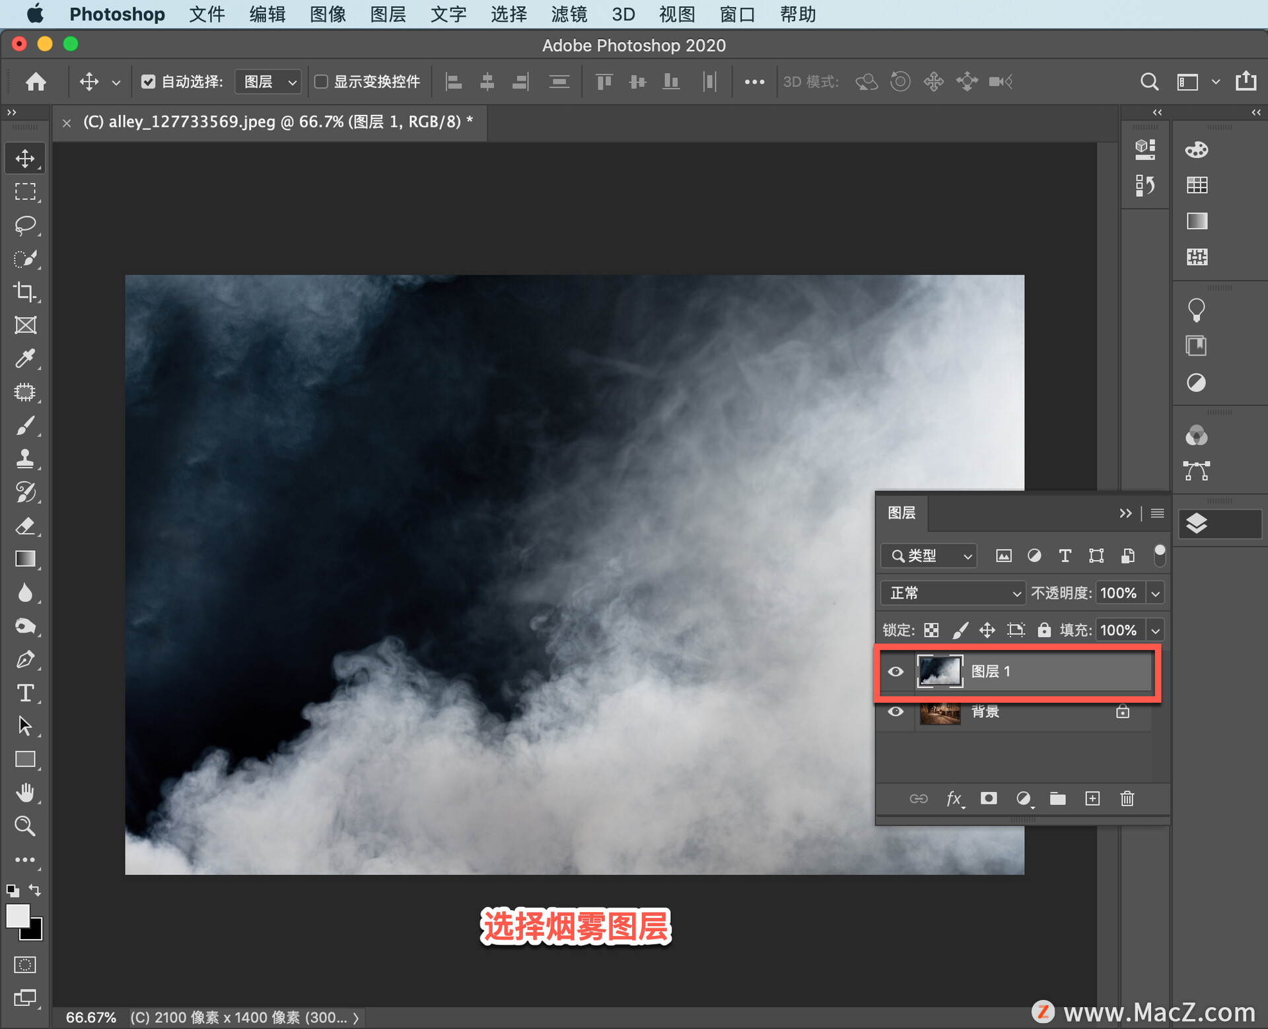The width and height of the screenshot is (1268, 1029).
Task: Select the Frame tool
Action: click(25, 325)
